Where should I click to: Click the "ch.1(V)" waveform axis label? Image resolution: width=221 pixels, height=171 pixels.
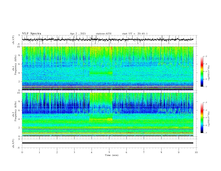(13, 40)
